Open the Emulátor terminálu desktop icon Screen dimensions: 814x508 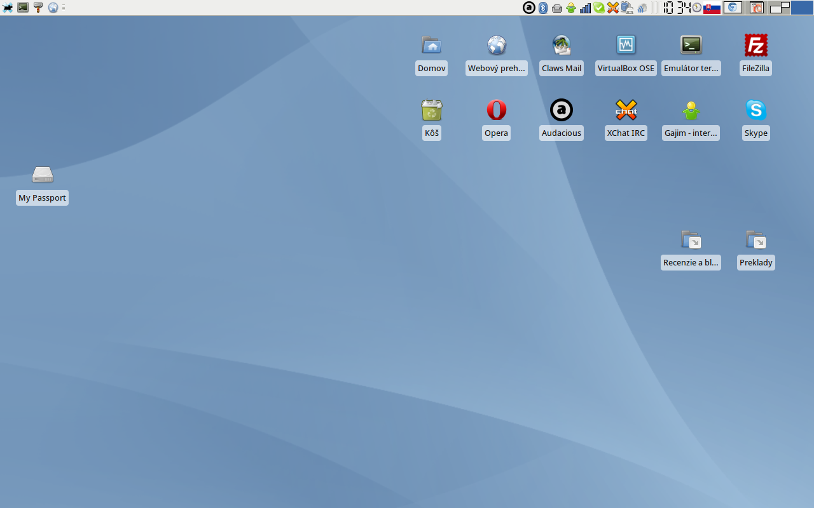[x=691, y=45]
